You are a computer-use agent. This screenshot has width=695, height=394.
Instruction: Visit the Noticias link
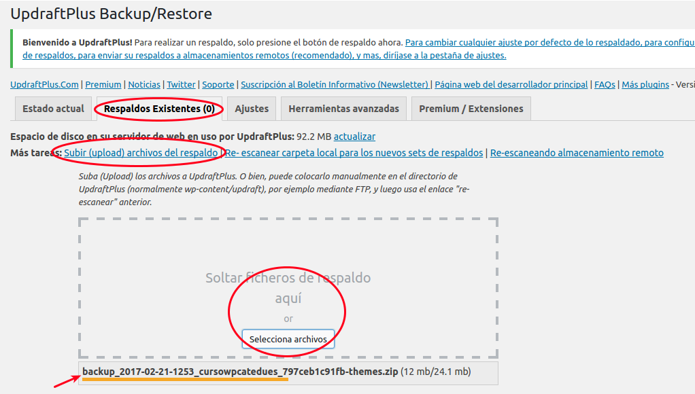144,84
